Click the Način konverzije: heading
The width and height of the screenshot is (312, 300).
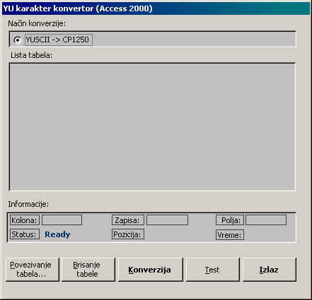(x=37, y=23)
